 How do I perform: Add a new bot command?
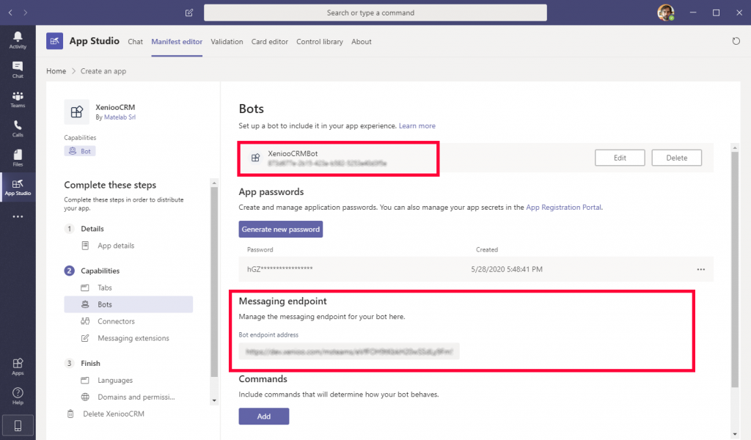[264, 416]
